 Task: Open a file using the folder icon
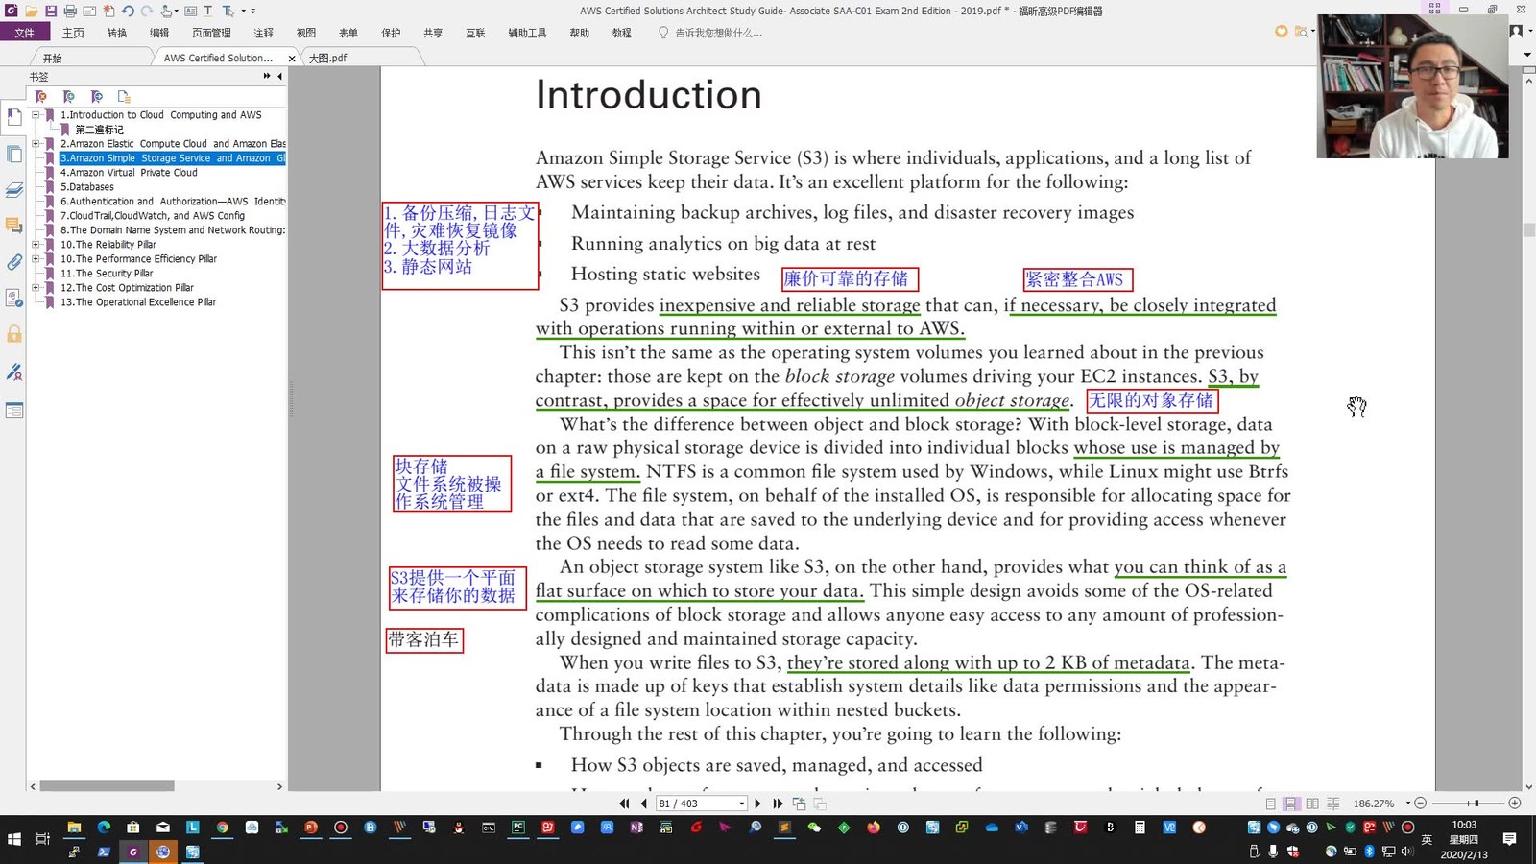[32, 11]
